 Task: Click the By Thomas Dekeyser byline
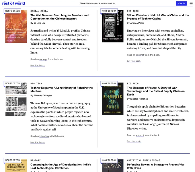point(41,95)
